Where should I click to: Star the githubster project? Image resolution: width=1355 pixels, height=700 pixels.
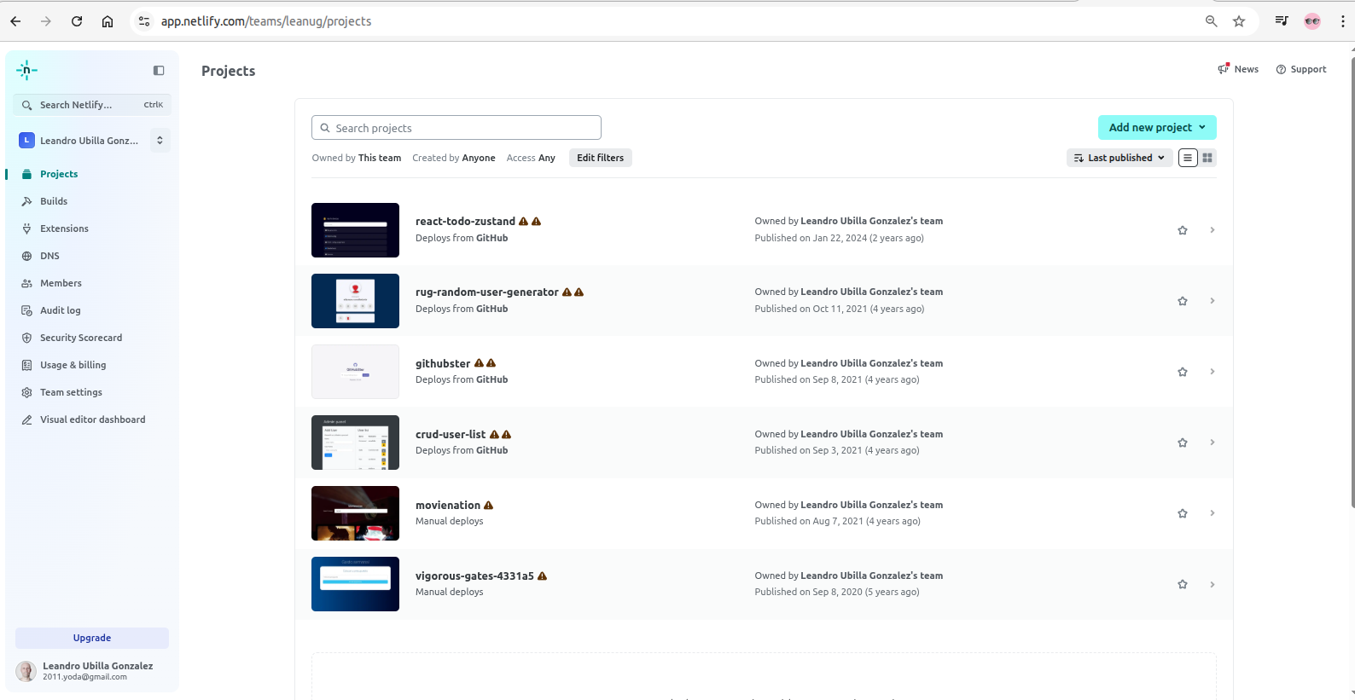click(1182, 372)
